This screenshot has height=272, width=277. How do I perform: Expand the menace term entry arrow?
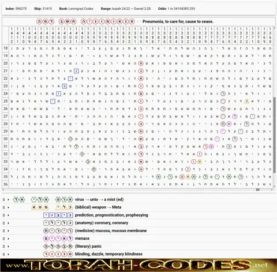(8, 239)
